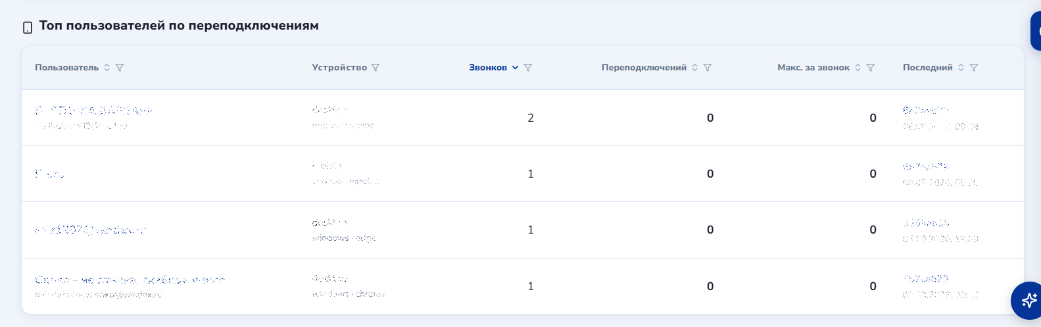Open filter icon for Переподключений column
This screenshot has height=327, width=1041.
point(708,68)
